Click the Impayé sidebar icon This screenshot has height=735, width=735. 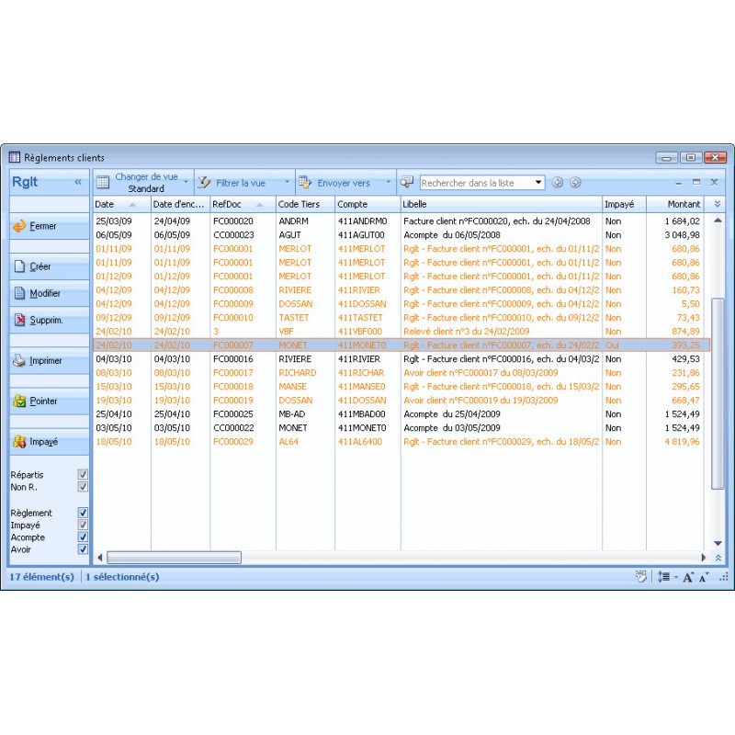tap(19, 442)
